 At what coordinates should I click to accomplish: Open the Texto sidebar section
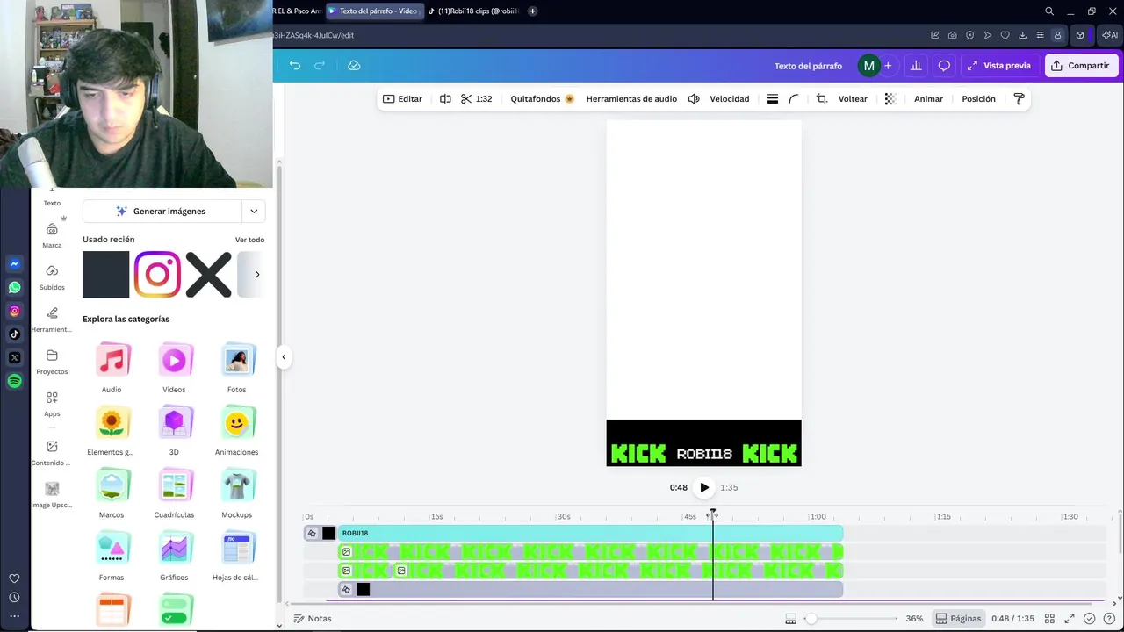pos(52,199)
